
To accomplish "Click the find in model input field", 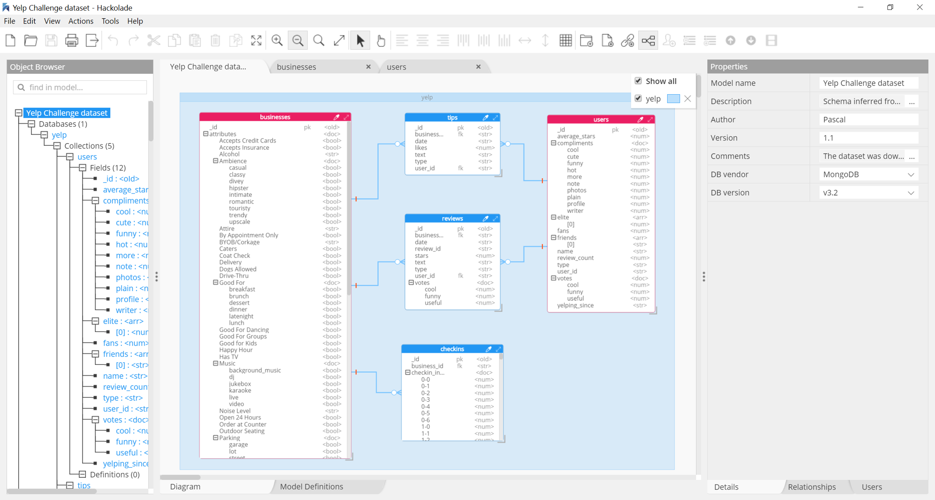I will coord(80,87).
